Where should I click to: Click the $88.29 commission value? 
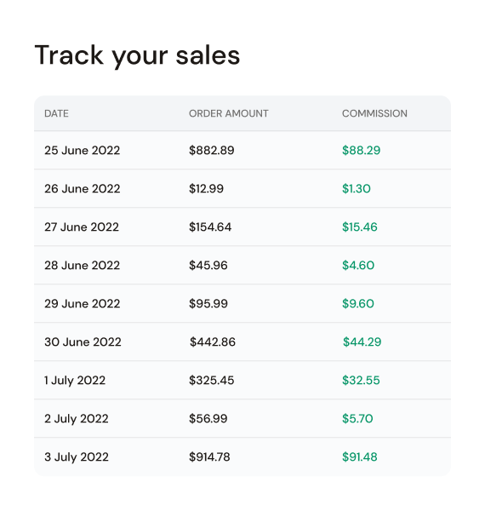pyautogui.click(x=361, y=150)
